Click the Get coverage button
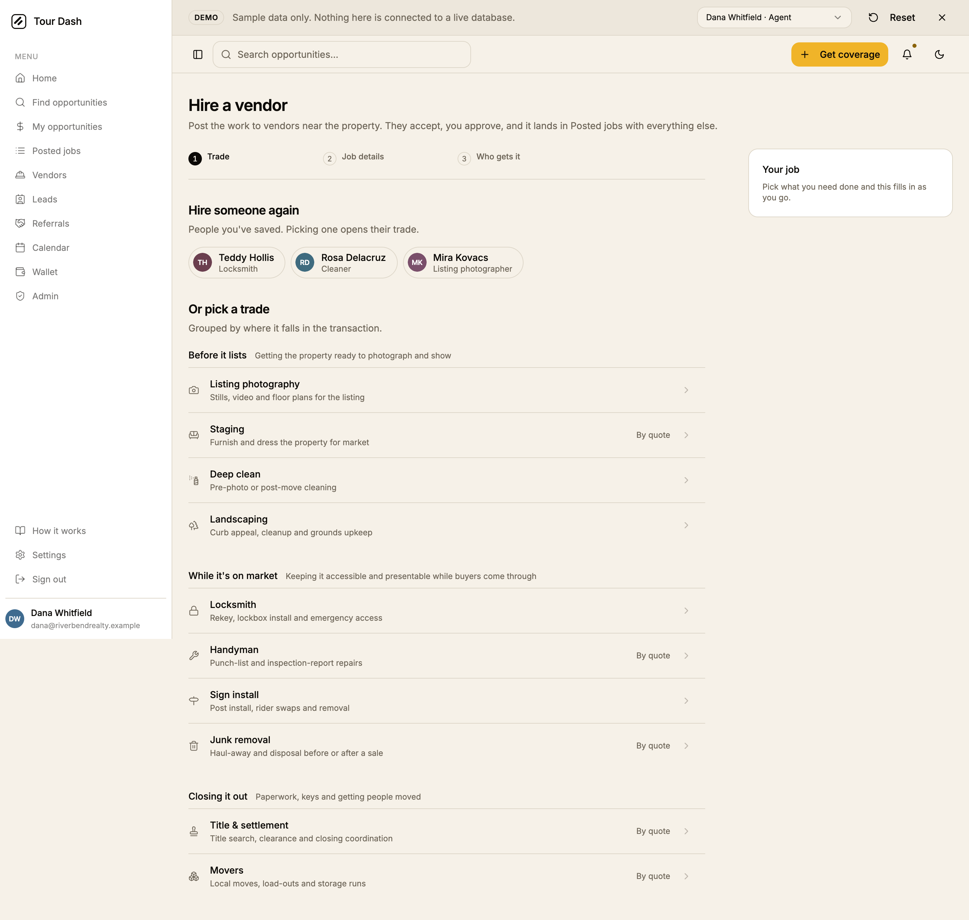Image resolution: width=969 pixels, height=920 pixels. coord(839,54)
